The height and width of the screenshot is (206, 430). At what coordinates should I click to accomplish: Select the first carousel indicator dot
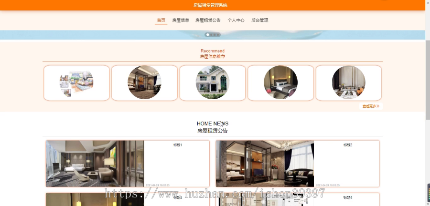pos(208,35)
